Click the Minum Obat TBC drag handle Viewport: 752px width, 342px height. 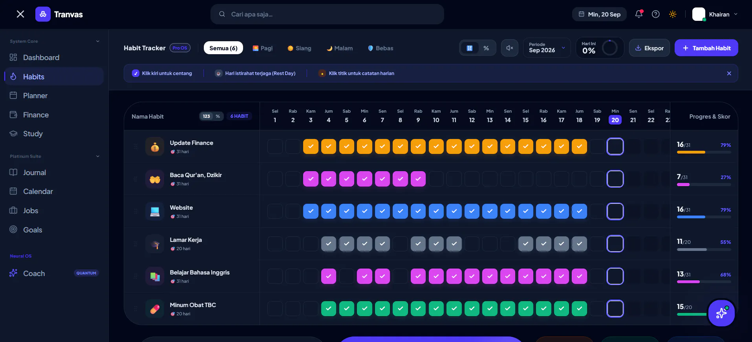(135, 309)
